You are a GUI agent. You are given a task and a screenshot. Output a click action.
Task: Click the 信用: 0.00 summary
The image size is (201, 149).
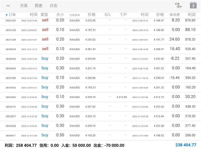(x=49, y=145)
